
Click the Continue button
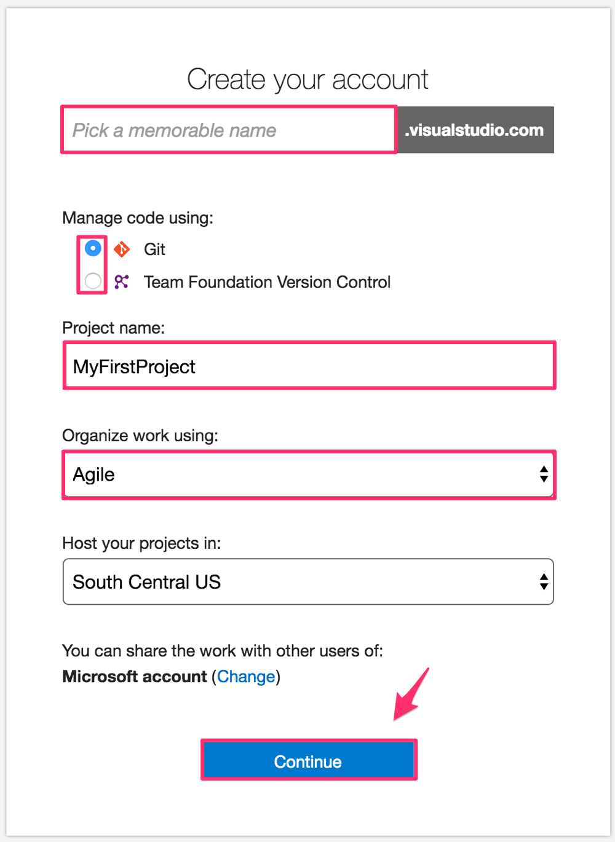click(x=309, y=761)
